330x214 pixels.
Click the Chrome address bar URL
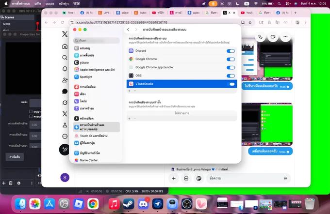pos(122,22)
